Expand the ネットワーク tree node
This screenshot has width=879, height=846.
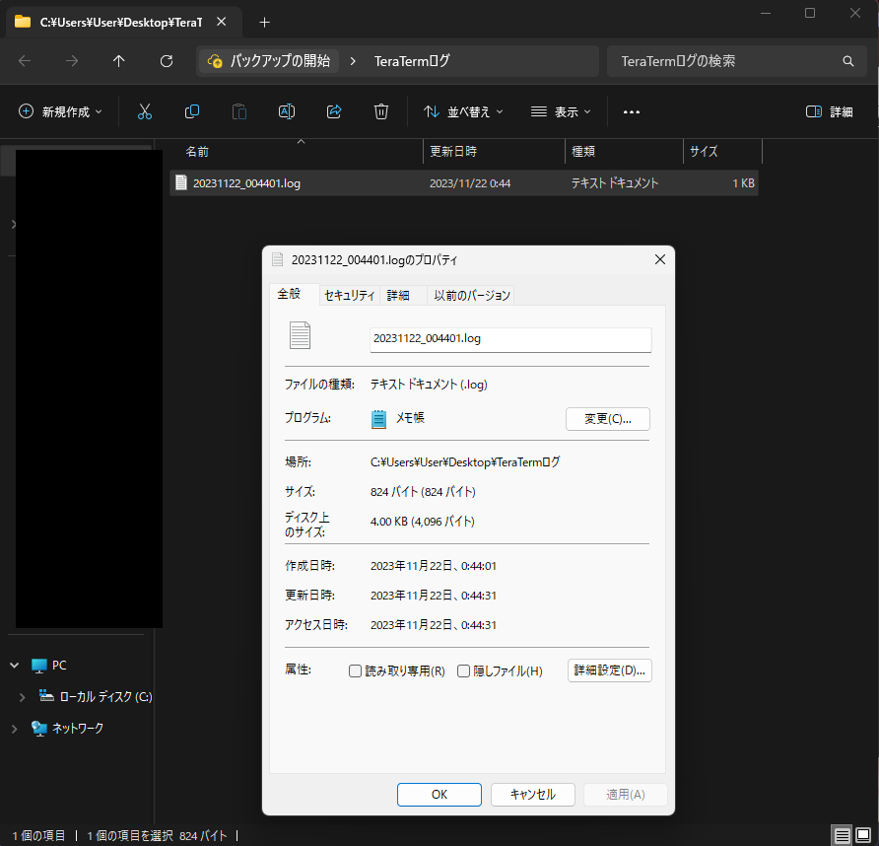coord(15,729)
